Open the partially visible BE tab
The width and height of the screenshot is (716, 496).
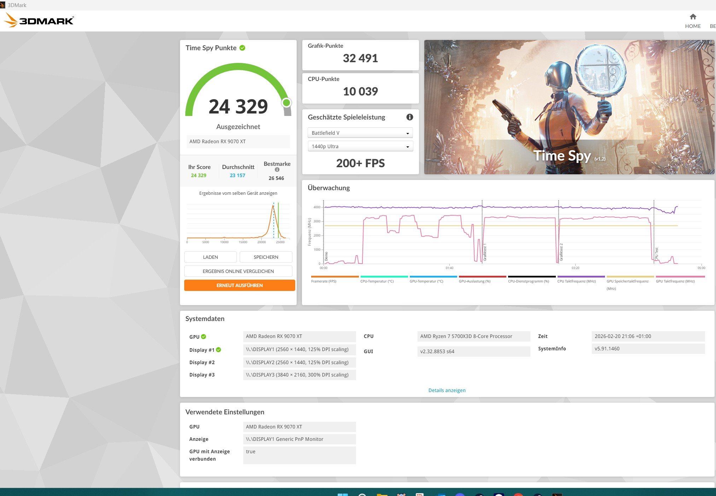(x=712, y=26)
